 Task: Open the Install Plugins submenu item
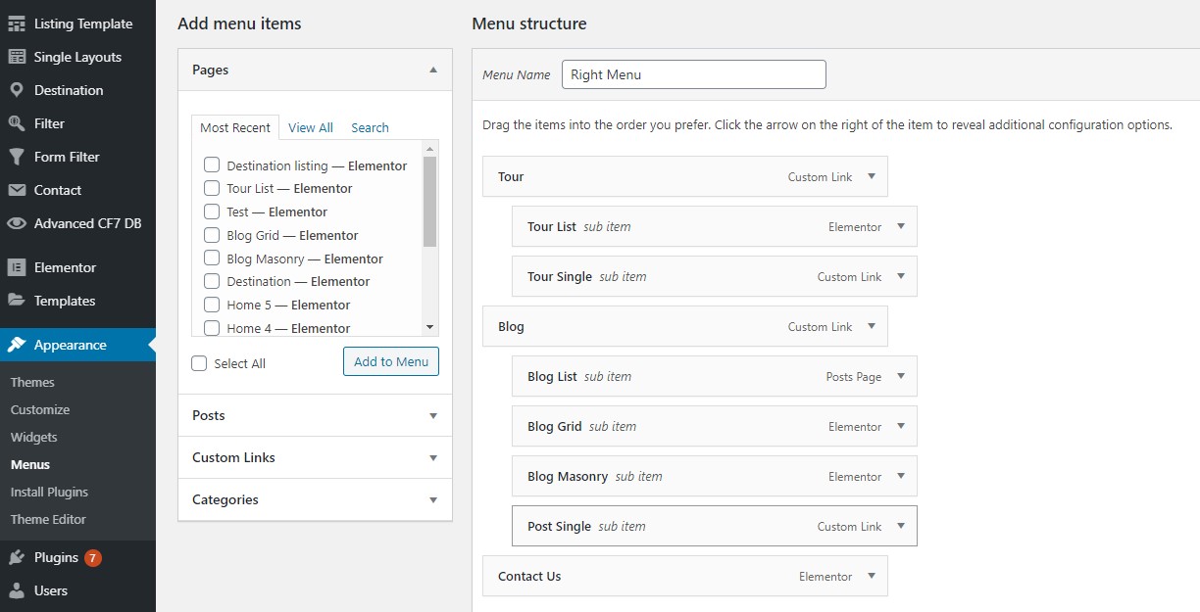49,492
